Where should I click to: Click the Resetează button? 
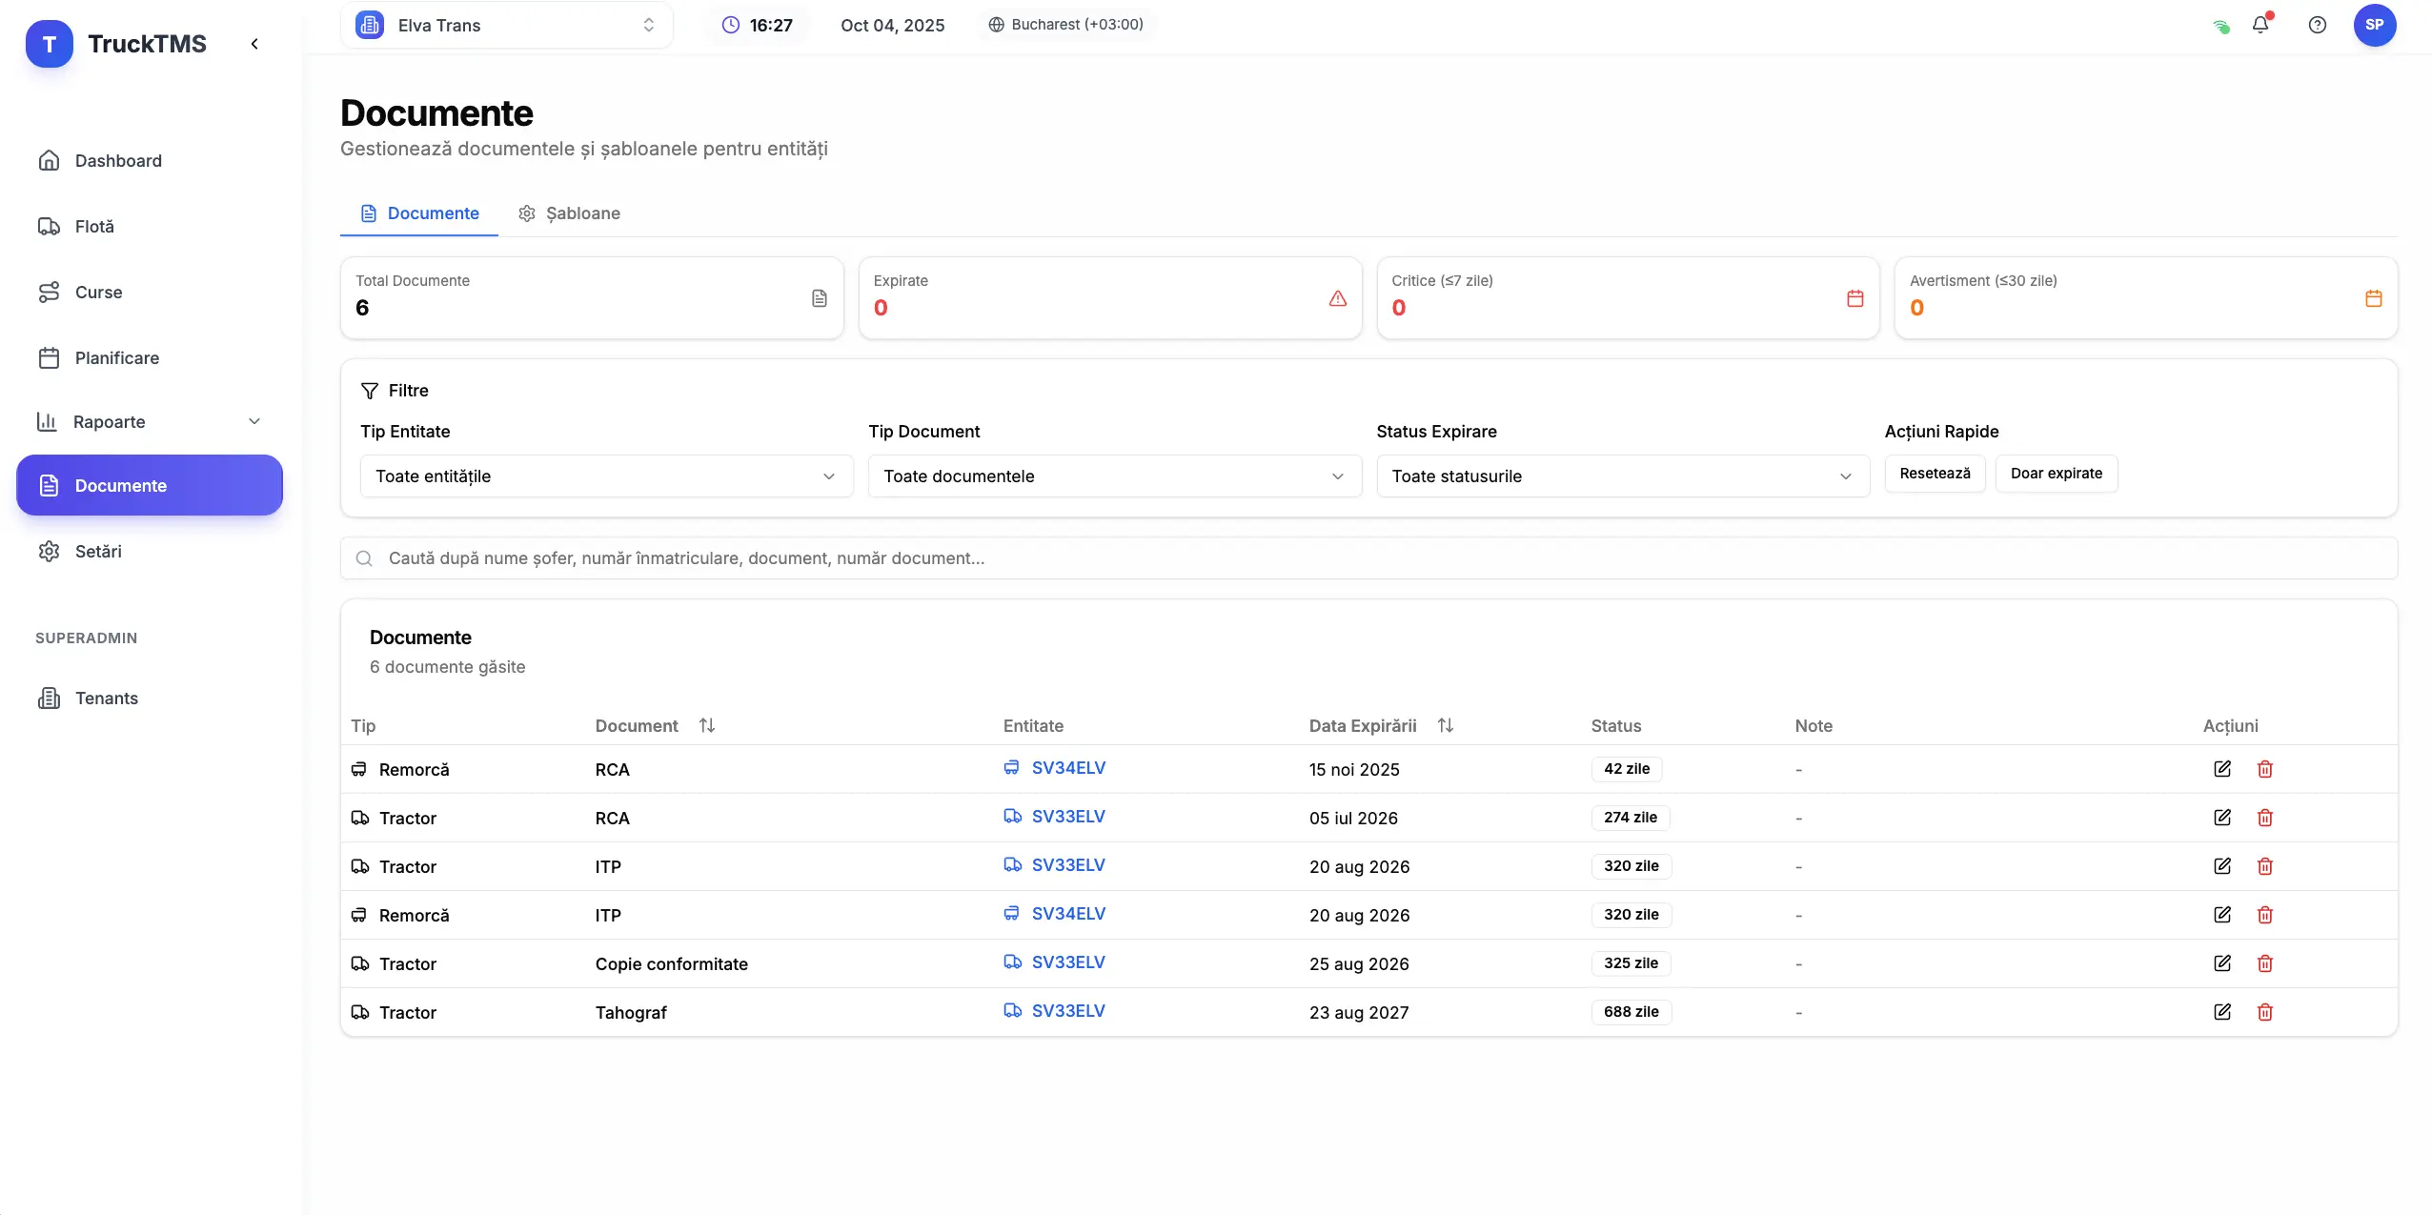(x=1934, y=474)
